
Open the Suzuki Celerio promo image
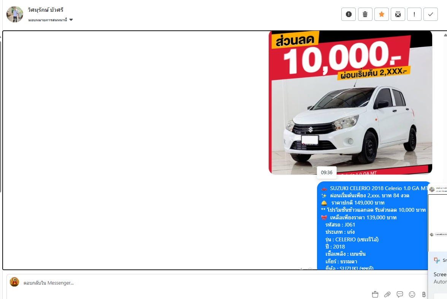point(350,102)
